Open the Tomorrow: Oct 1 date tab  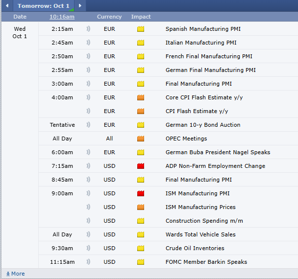(44, 6)
